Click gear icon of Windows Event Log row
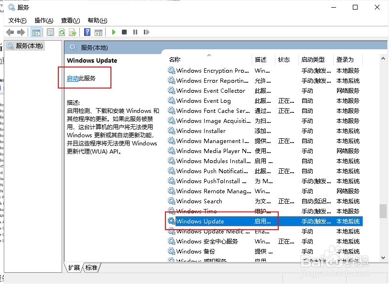The image size is (392, 287). pos(171,100)
